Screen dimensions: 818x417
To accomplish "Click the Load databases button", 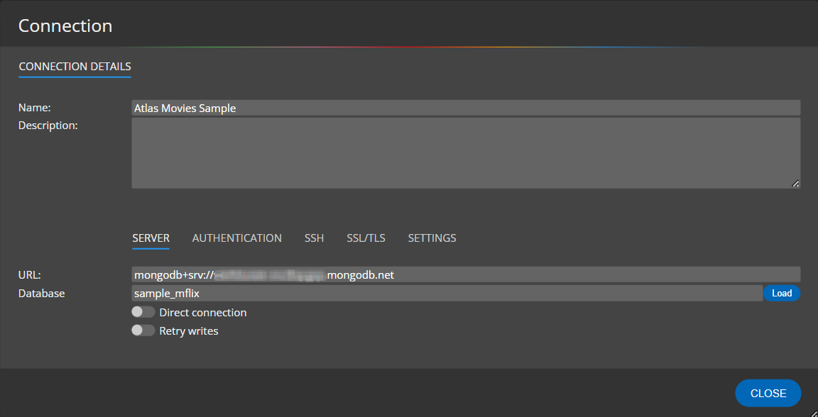I will [x=782, y=293].
